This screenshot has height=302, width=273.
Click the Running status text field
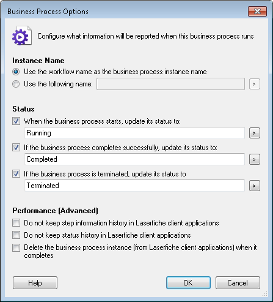(x=134, y=133)
